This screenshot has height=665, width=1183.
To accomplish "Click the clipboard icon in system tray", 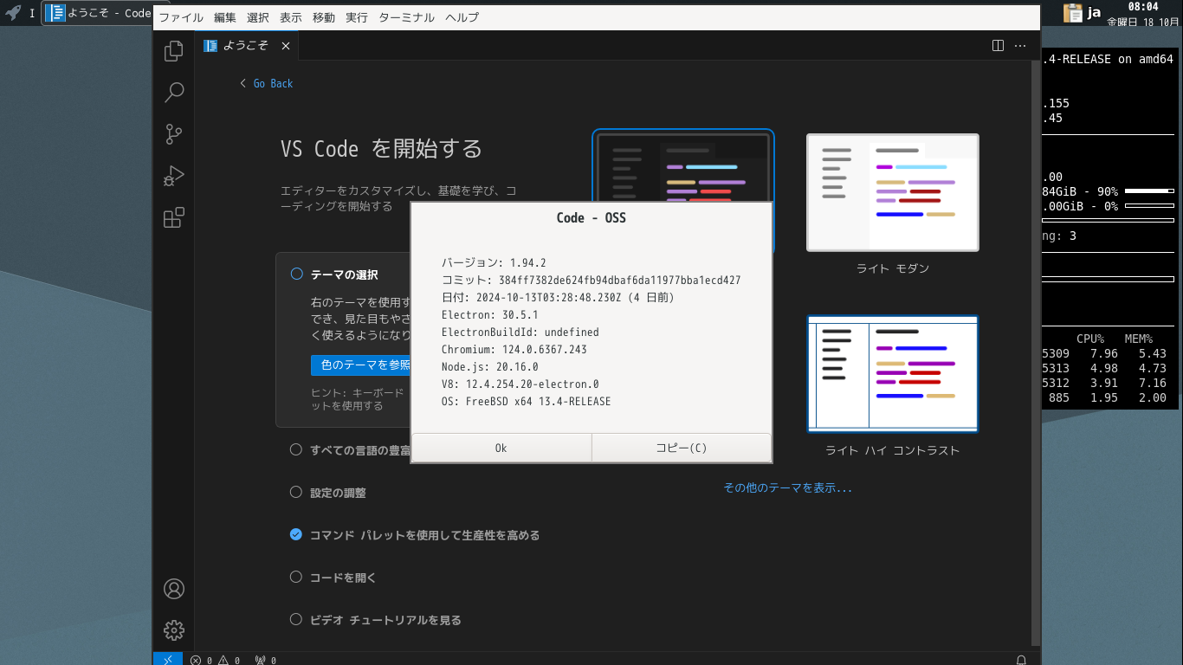I will [1073, 13].
